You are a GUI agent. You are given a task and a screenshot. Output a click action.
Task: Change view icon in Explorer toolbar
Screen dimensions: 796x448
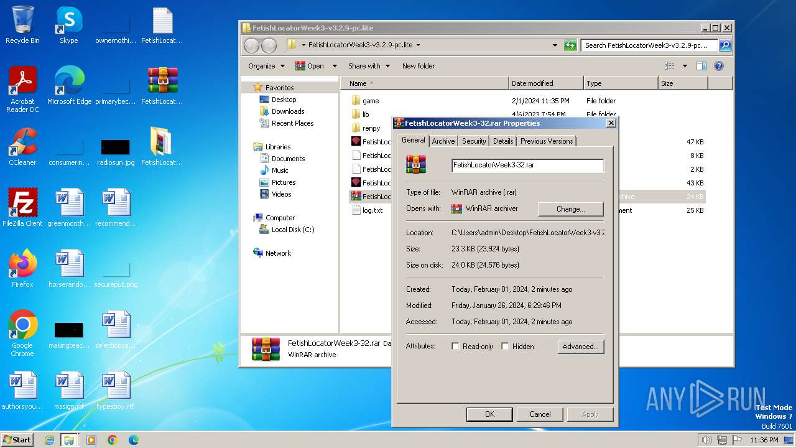[x=670, y=66]
